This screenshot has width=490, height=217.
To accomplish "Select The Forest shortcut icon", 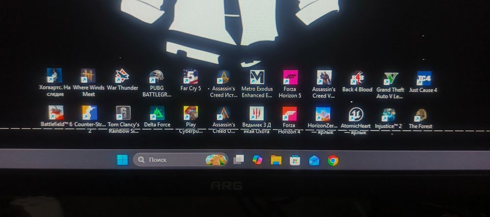I will click(x=420, y=115).
